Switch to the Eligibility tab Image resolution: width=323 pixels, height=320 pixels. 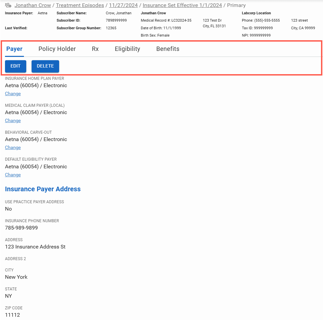(127, 49)
